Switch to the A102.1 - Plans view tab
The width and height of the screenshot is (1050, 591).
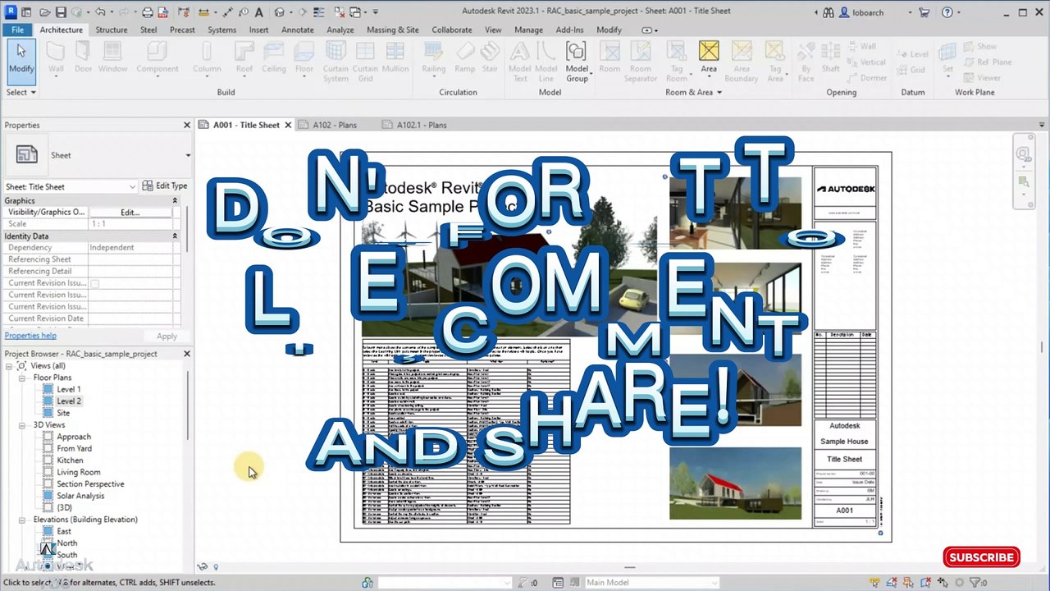(x=422, y=125)
